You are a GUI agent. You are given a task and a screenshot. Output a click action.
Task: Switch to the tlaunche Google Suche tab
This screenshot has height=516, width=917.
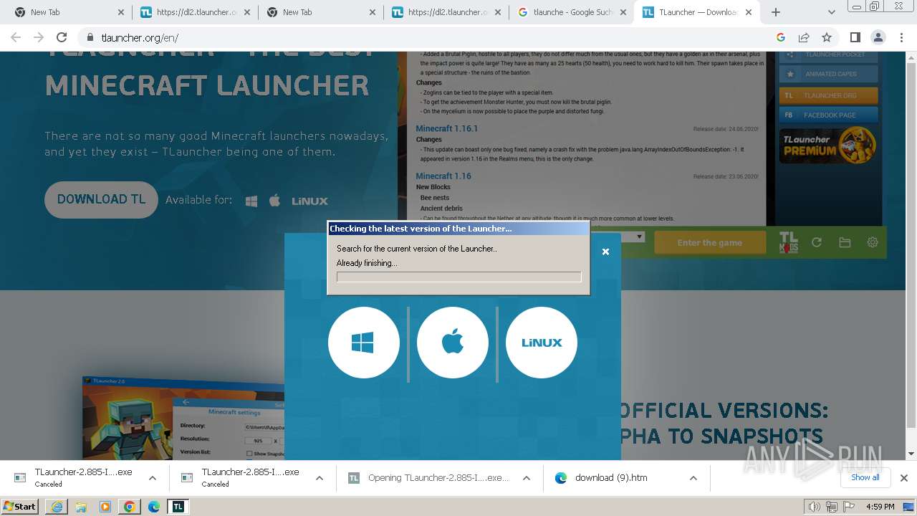pyautogui.click(x=573, y=12)
